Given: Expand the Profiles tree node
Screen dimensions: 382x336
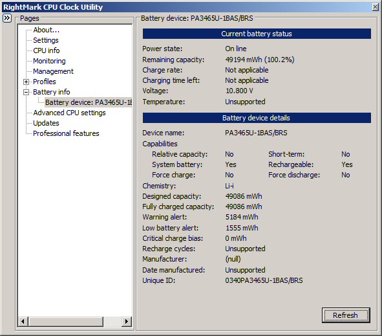Looking at the screenshot, I should [x=26, y=82].
